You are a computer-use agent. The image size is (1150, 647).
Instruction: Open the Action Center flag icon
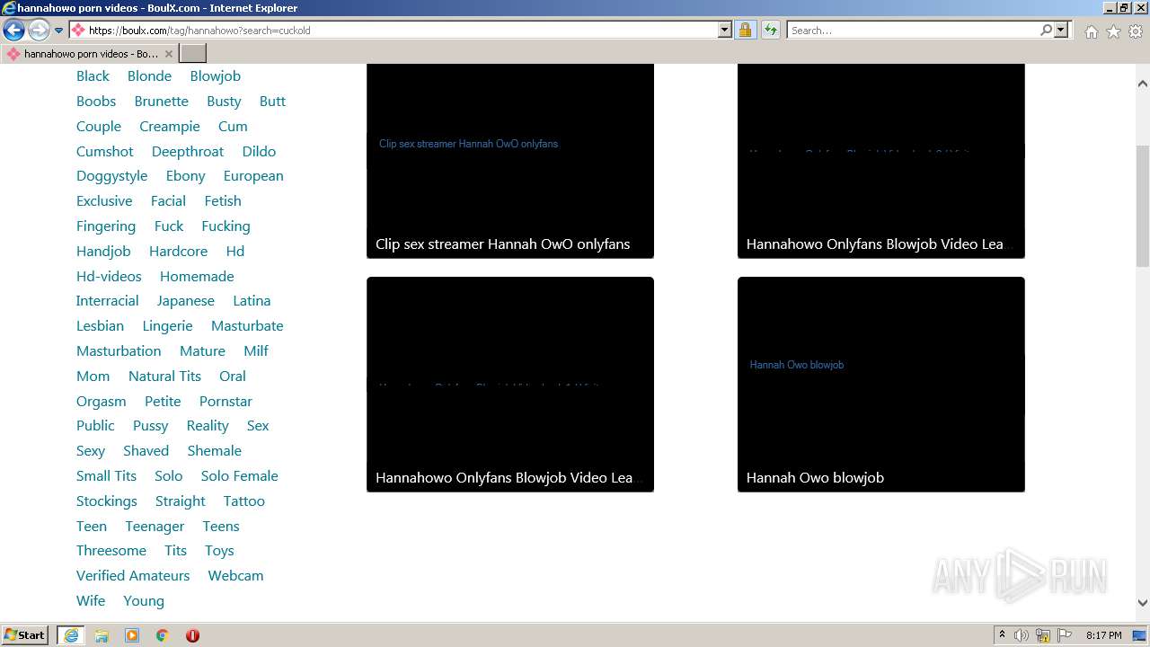(x=1065, y=635)
